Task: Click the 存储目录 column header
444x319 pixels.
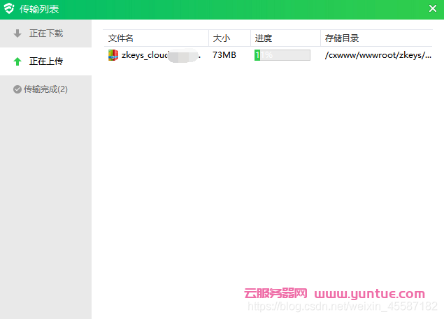Action: tap(342, 38)
